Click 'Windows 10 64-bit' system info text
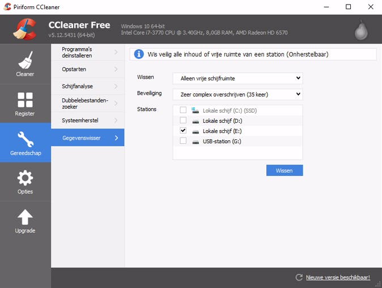 [143, 26]
